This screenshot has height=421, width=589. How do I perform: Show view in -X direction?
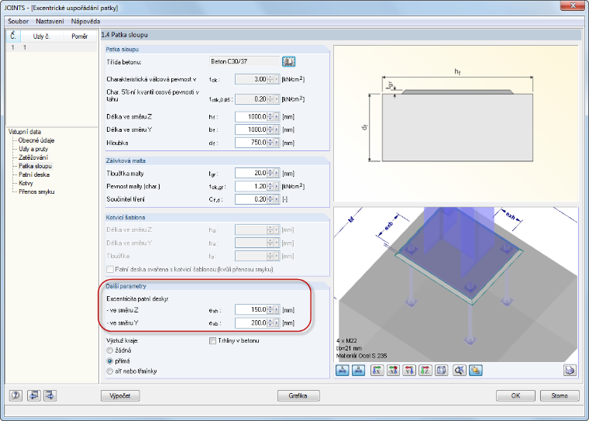point(393,371)
